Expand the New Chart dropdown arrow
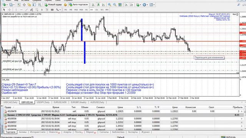This screenshot has height=138, width=246. 7,5
